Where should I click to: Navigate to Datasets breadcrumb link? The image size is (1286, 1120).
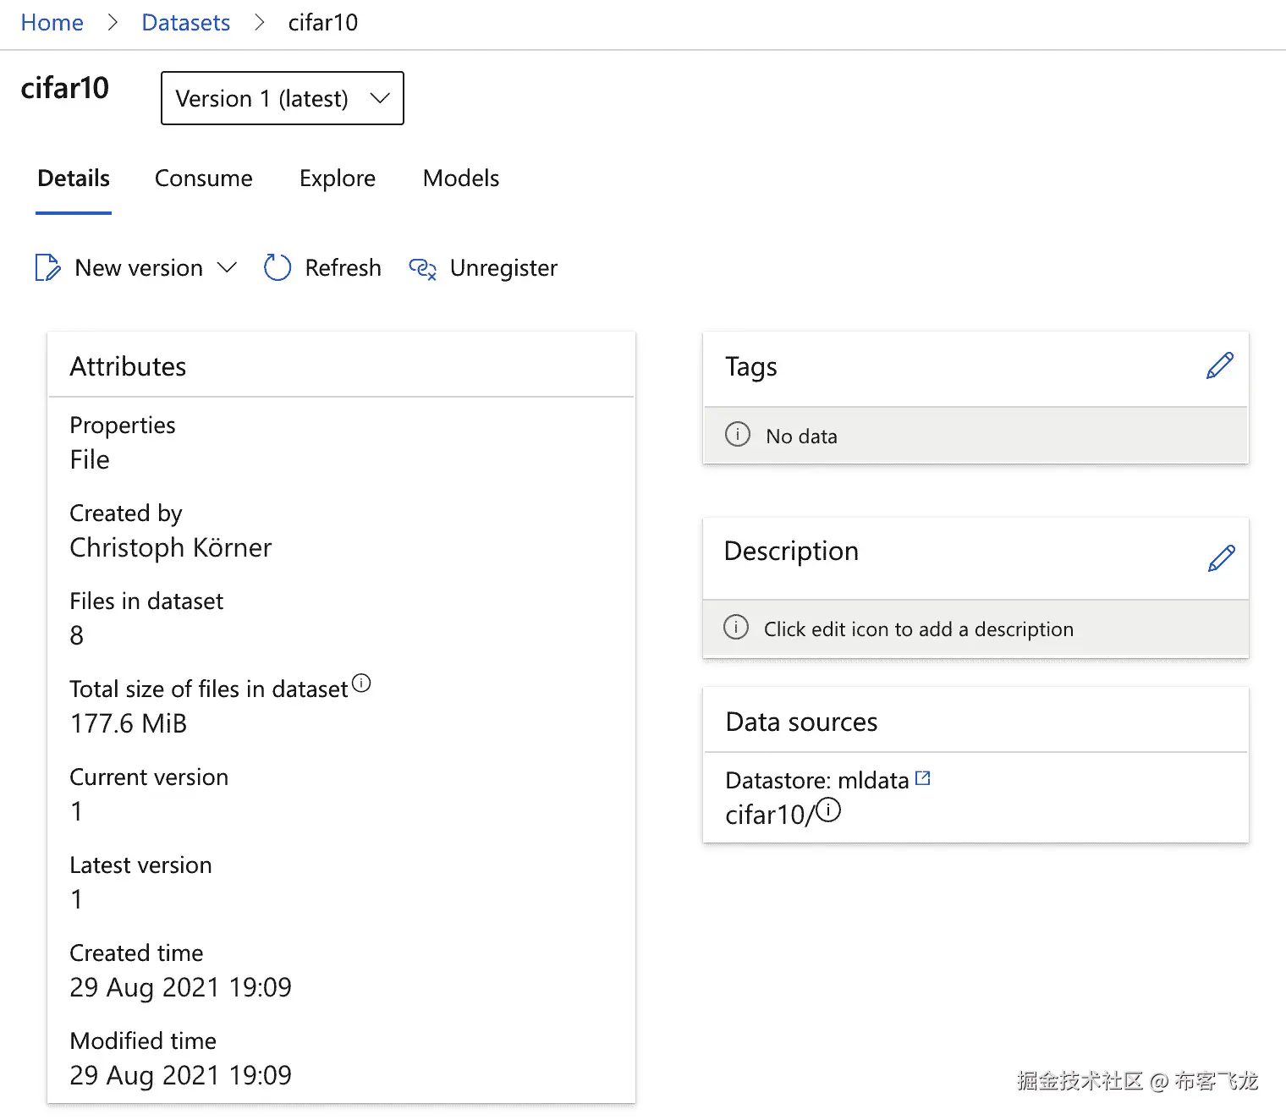point(185,23)
